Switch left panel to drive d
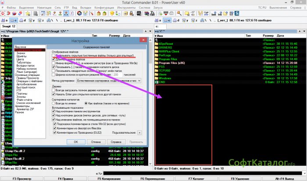Screen dimensions: 307x181 22,20
